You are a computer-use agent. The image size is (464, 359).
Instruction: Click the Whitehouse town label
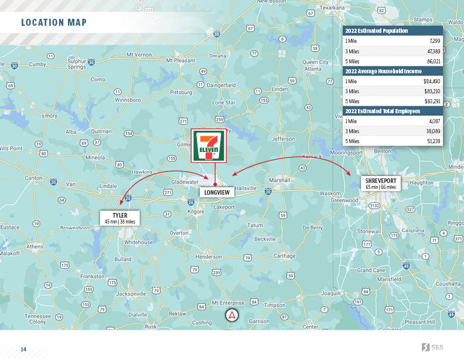tap(138, 242)
